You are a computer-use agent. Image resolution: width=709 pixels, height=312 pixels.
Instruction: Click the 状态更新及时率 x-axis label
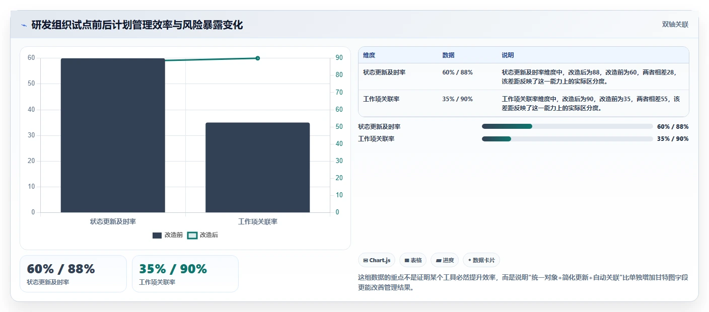tap(113, 221)
